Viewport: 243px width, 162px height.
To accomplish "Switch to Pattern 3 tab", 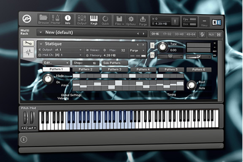I will coord(114,70).
